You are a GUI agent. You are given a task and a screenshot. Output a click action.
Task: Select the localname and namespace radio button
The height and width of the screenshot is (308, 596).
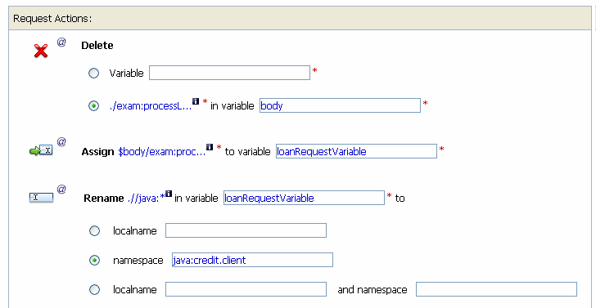coord(94,290)
